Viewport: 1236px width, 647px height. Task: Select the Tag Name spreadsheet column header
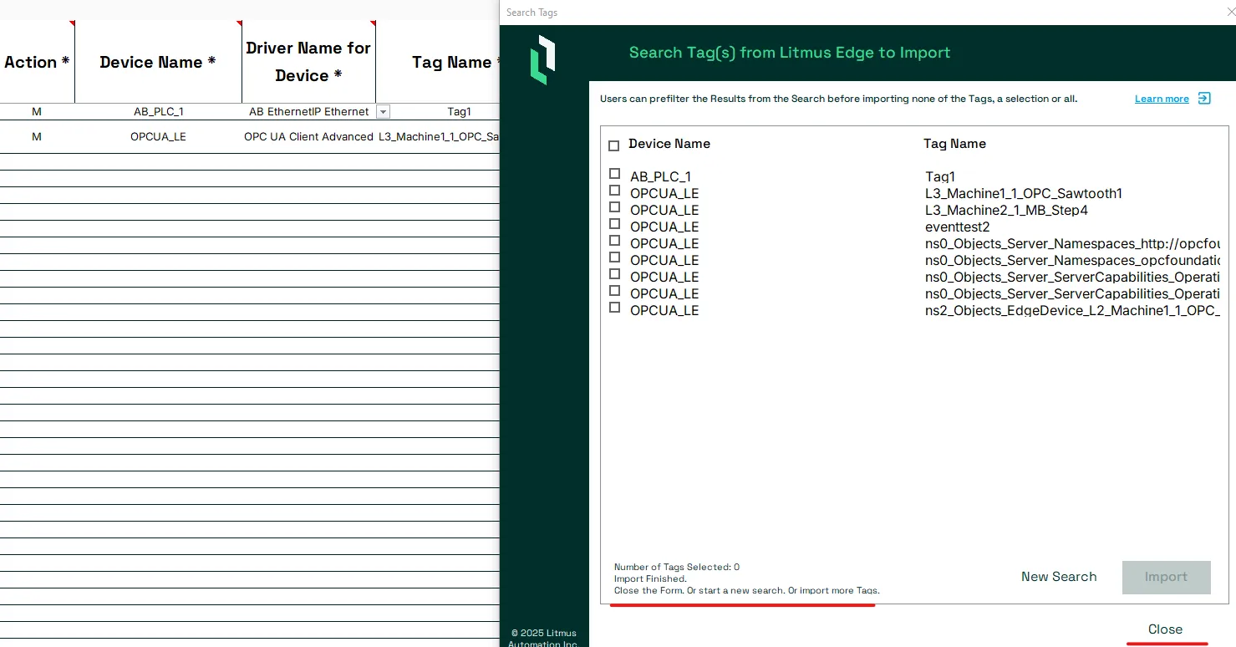click(x=438, y=62)
